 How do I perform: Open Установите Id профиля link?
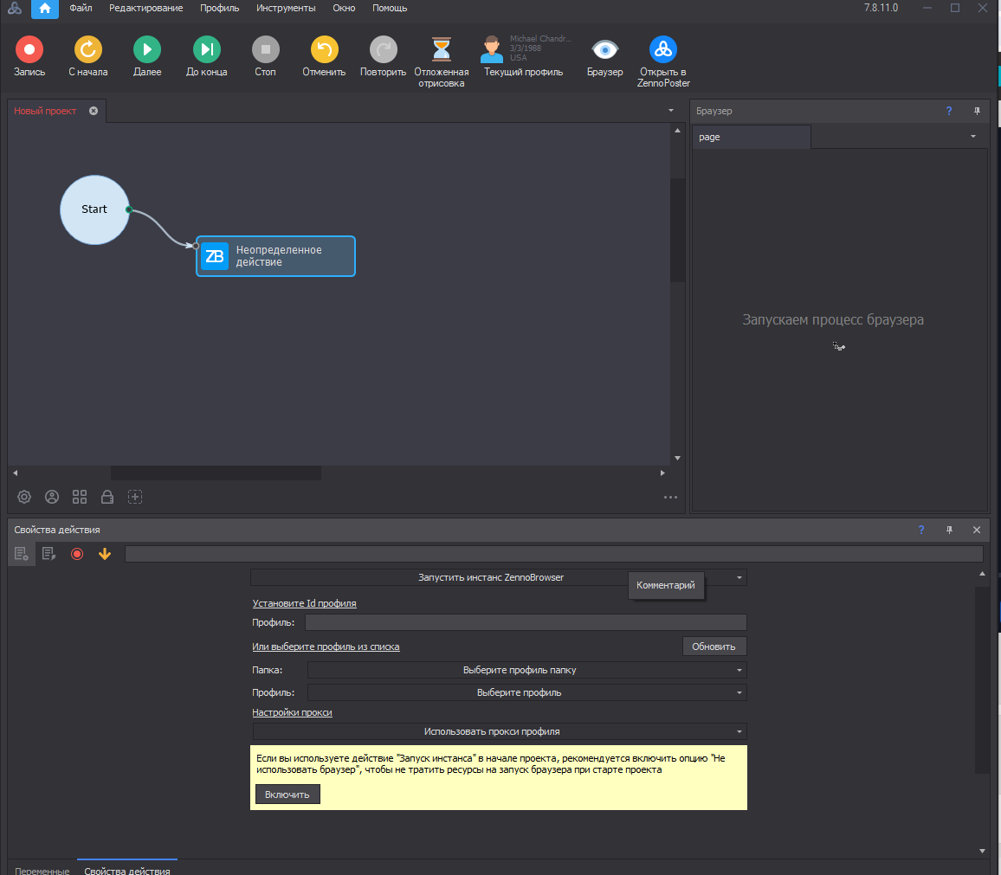pos(304,603)
